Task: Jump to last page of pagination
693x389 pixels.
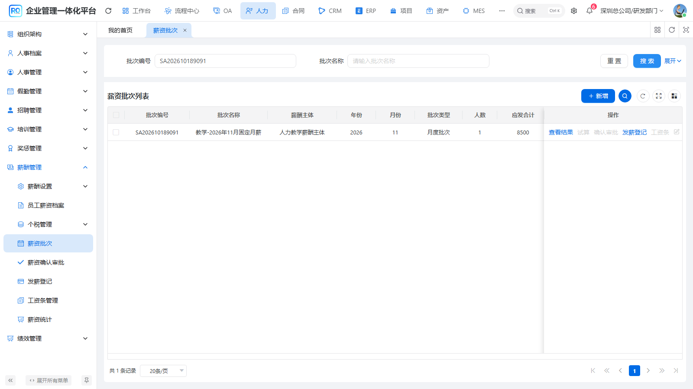Action: point(676,370)
